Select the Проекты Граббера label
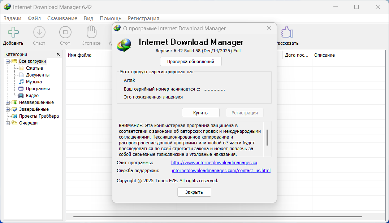 click(39, 116)
